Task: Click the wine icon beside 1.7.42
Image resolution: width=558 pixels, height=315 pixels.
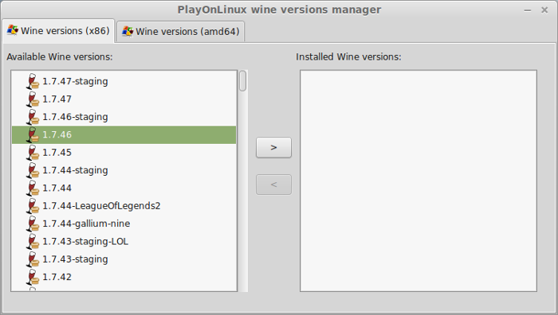Action: pos(33,277)
